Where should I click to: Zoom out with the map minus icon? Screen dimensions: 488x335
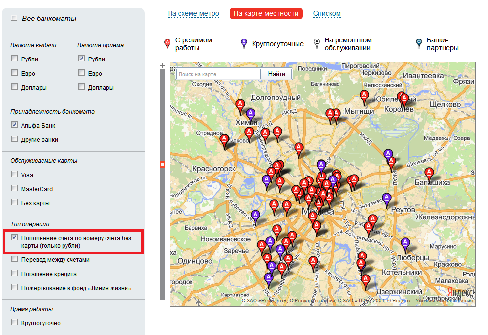click(163, 303)
